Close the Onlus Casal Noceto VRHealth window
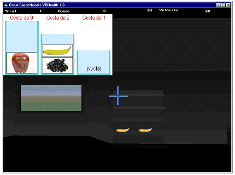 tap(229, 5)
